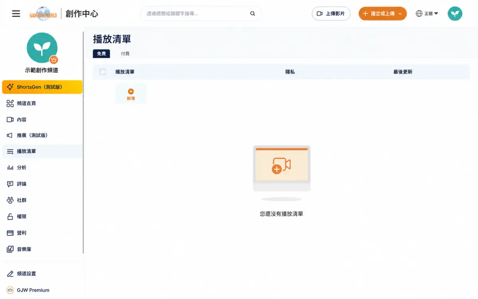Open 推廣（測試版） in sidebar
This screenshot has width=478, height=299.
[42, 135]
